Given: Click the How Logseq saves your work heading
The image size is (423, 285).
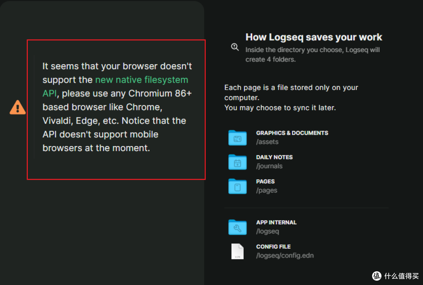Looking at the screenshot, I should click(x=314, y=37).
